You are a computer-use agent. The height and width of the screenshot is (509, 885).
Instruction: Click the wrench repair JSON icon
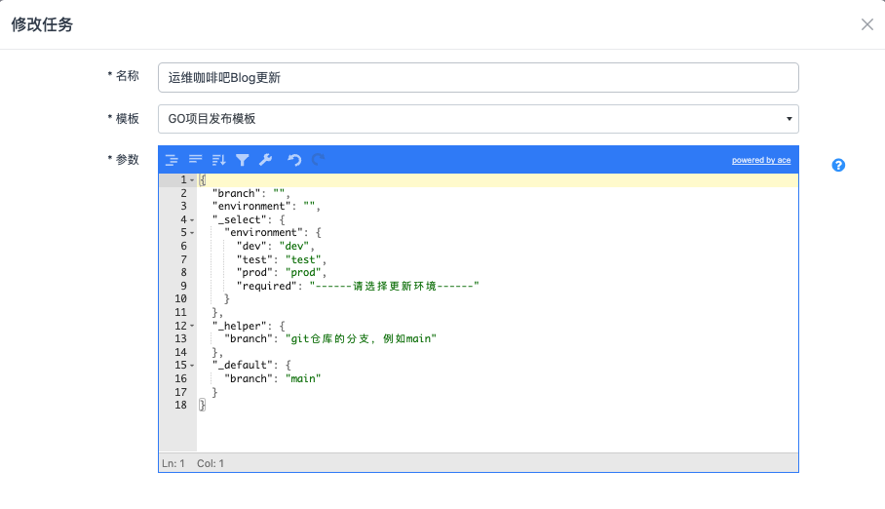(264, 160)
